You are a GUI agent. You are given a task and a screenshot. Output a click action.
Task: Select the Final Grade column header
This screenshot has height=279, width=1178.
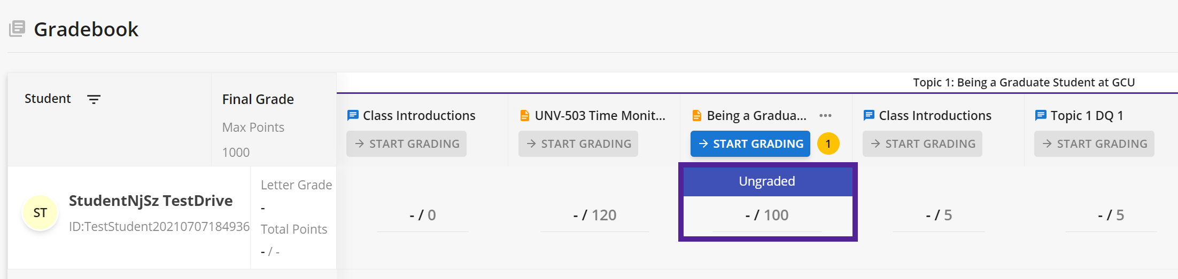[x=258, y=99]
